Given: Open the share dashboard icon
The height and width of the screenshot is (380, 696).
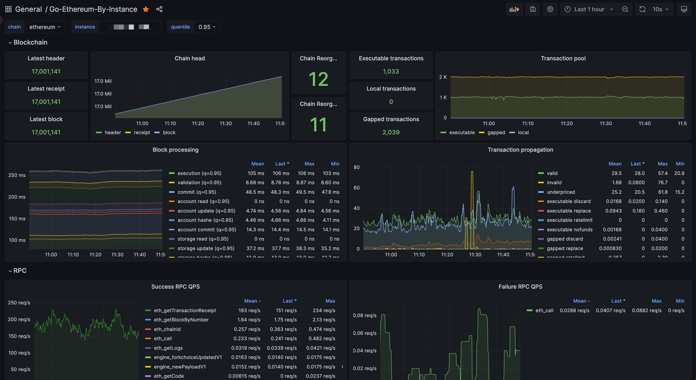Looking at the screenshot, I should coord(159,9).
